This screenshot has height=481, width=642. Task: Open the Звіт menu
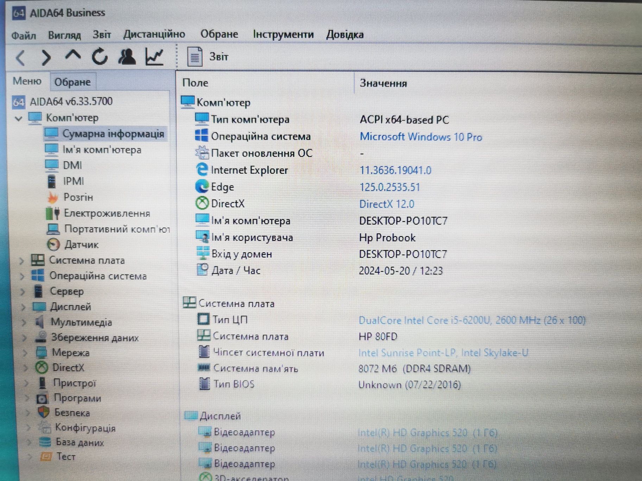coord(102,34)
